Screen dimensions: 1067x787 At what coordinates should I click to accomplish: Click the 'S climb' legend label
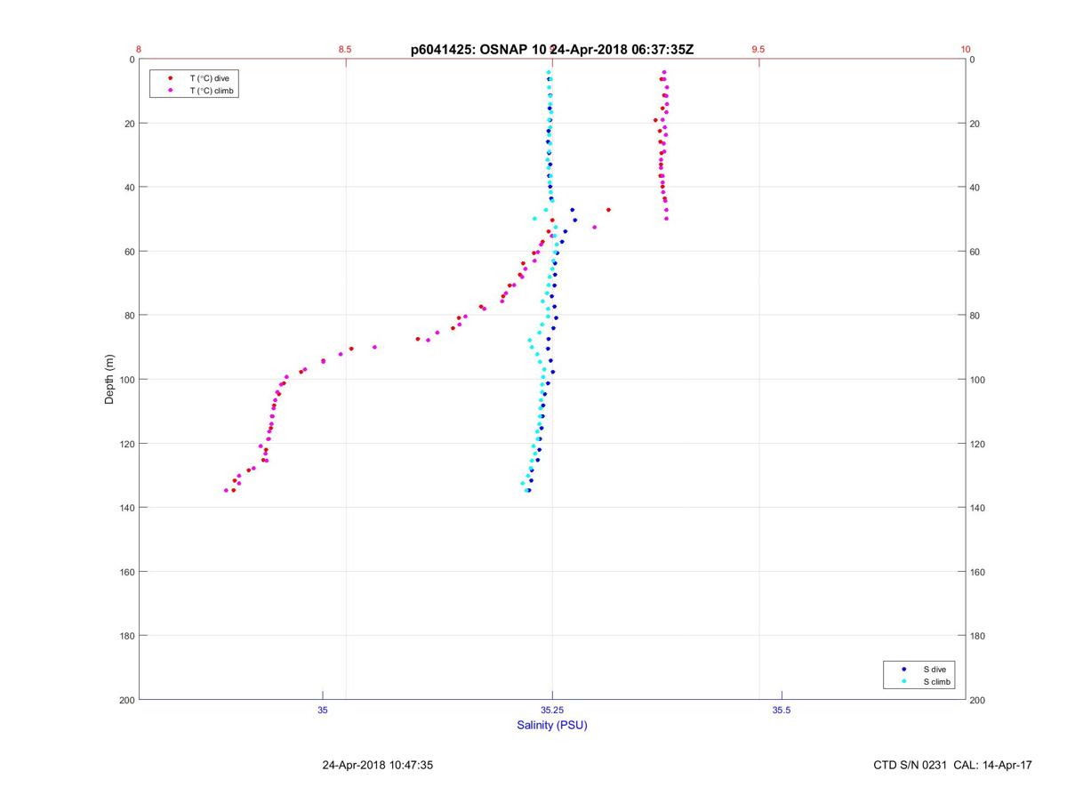pos(936,682)
